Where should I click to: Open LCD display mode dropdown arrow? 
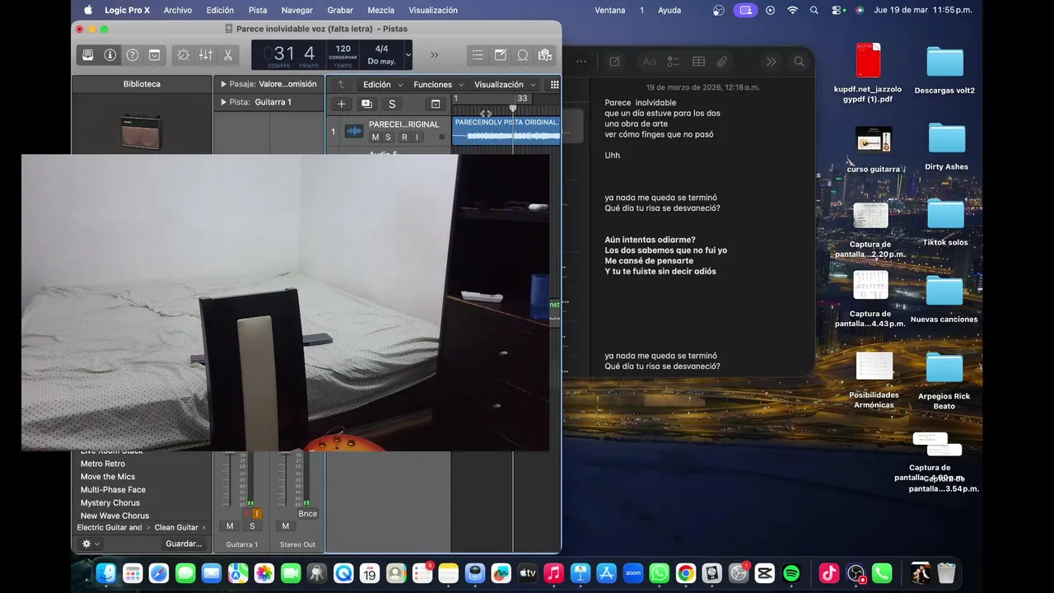[x=408, y=55]
